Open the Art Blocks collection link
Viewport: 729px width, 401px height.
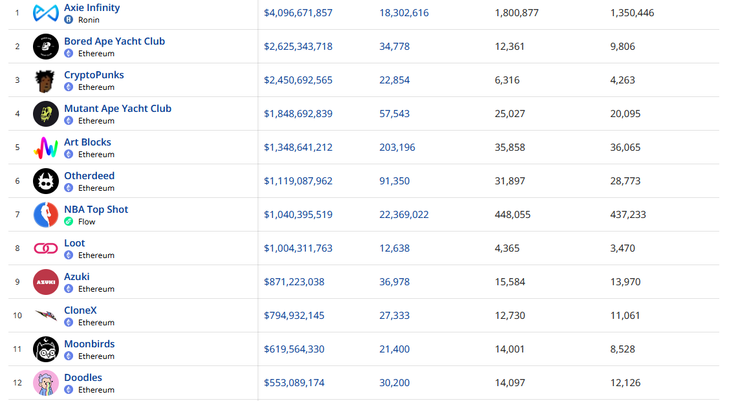[87, 142]
